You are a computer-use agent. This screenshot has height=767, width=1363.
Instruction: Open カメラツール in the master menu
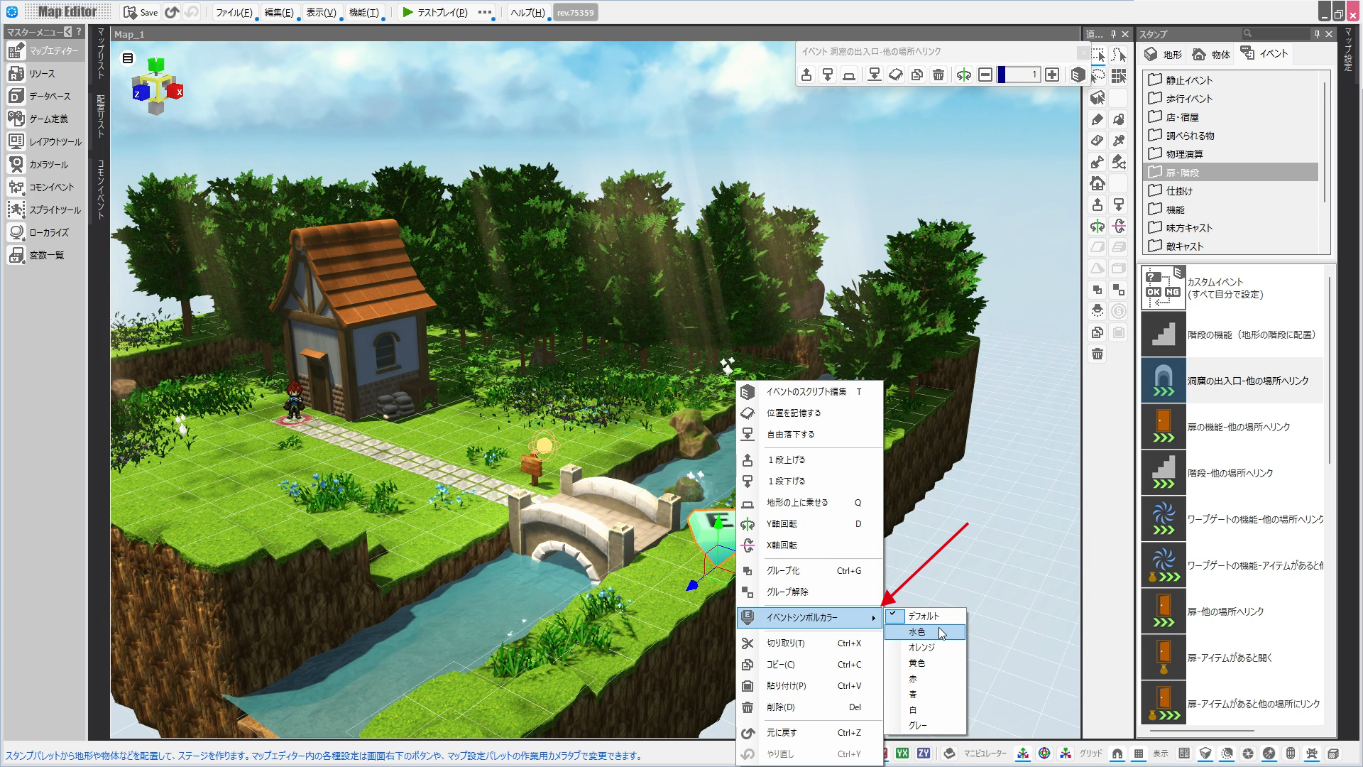tap(45, 165)
